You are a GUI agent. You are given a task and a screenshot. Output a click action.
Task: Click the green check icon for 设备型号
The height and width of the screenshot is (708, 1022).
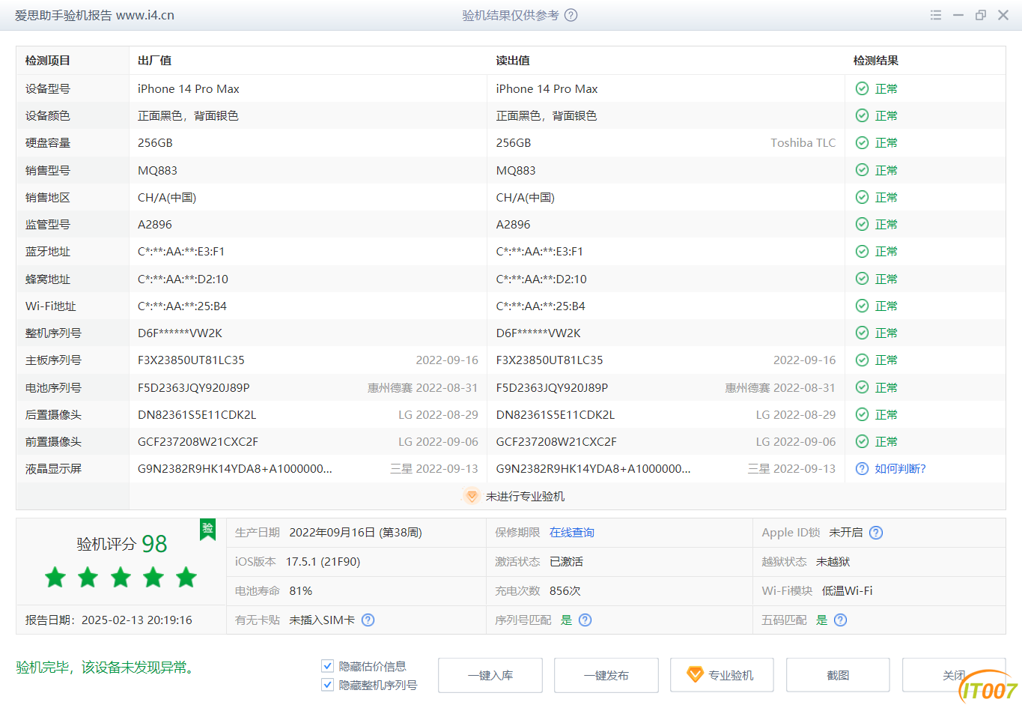click(x=862, y=88)
